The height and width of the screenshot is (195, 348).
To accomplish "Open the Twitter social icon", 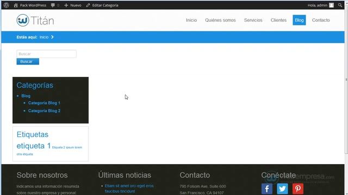I will 282,189.
